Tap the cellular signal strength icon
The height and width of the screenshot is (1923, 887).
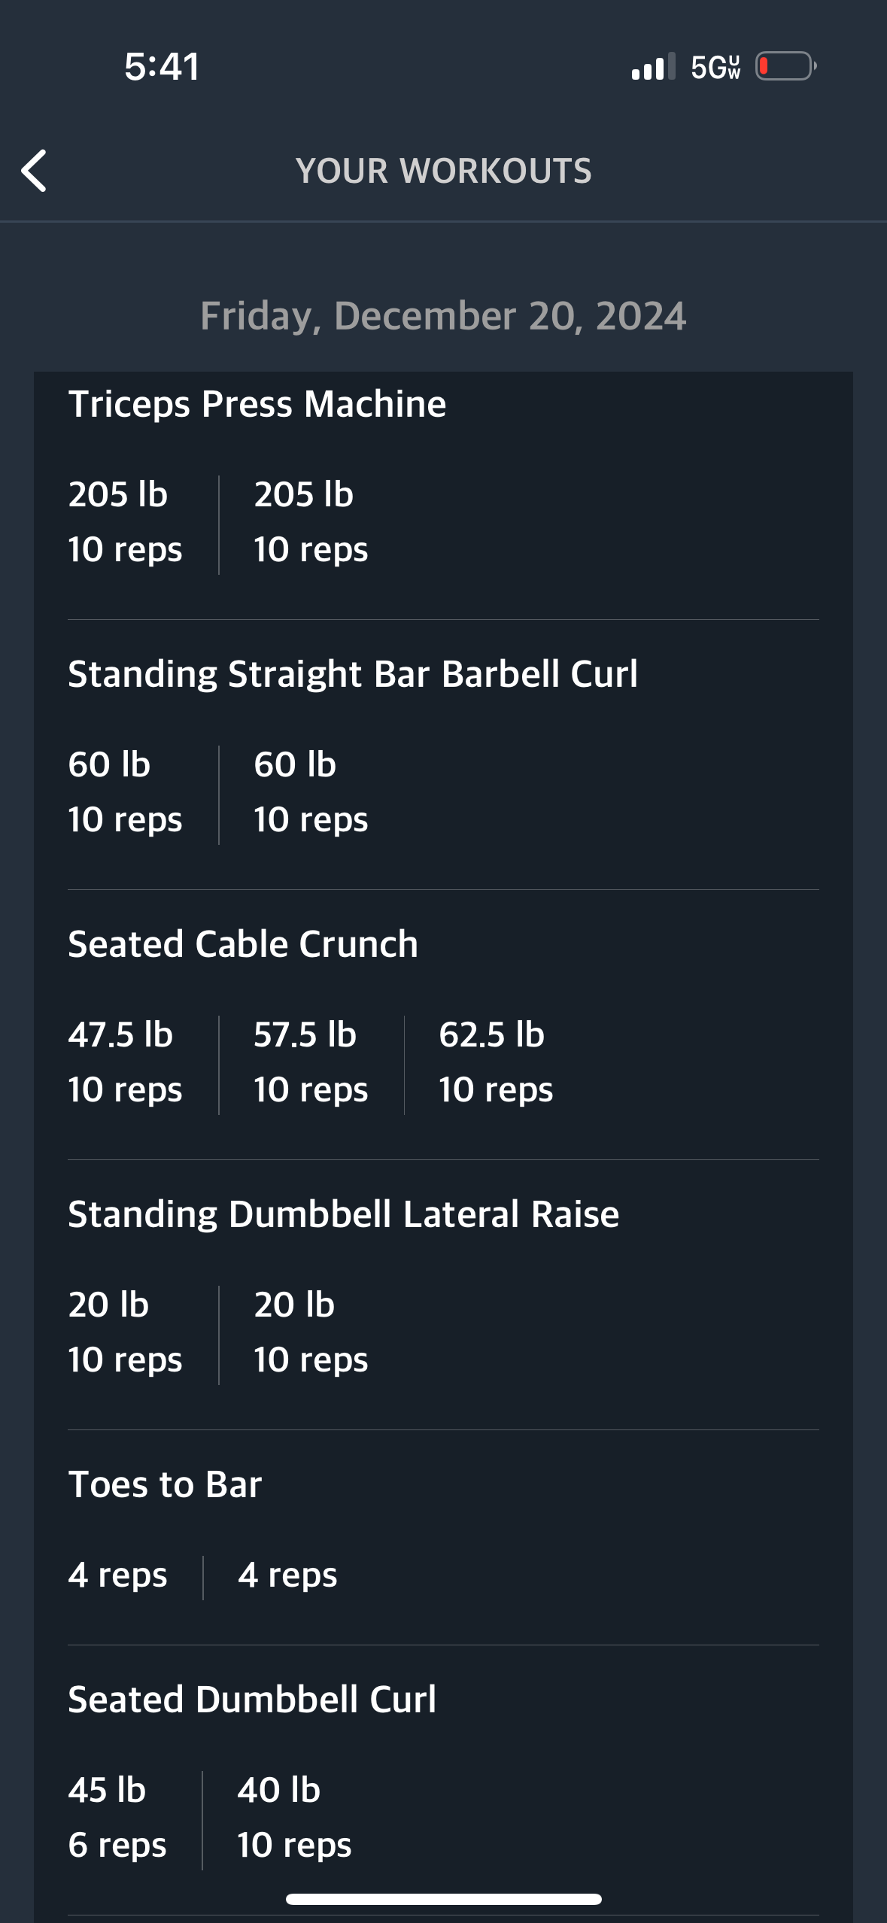pyautogui.click(x=653, y=67)
